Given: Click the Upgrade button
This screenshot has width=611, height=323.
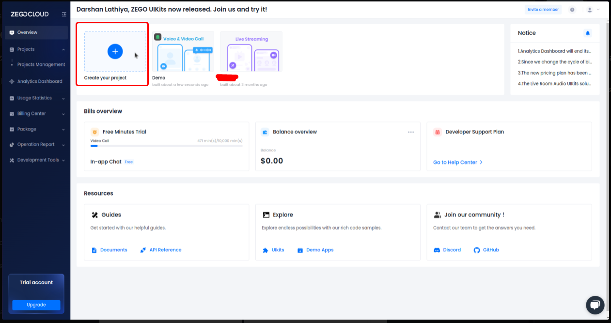Looking at the screenshot, I should (36, 305).
